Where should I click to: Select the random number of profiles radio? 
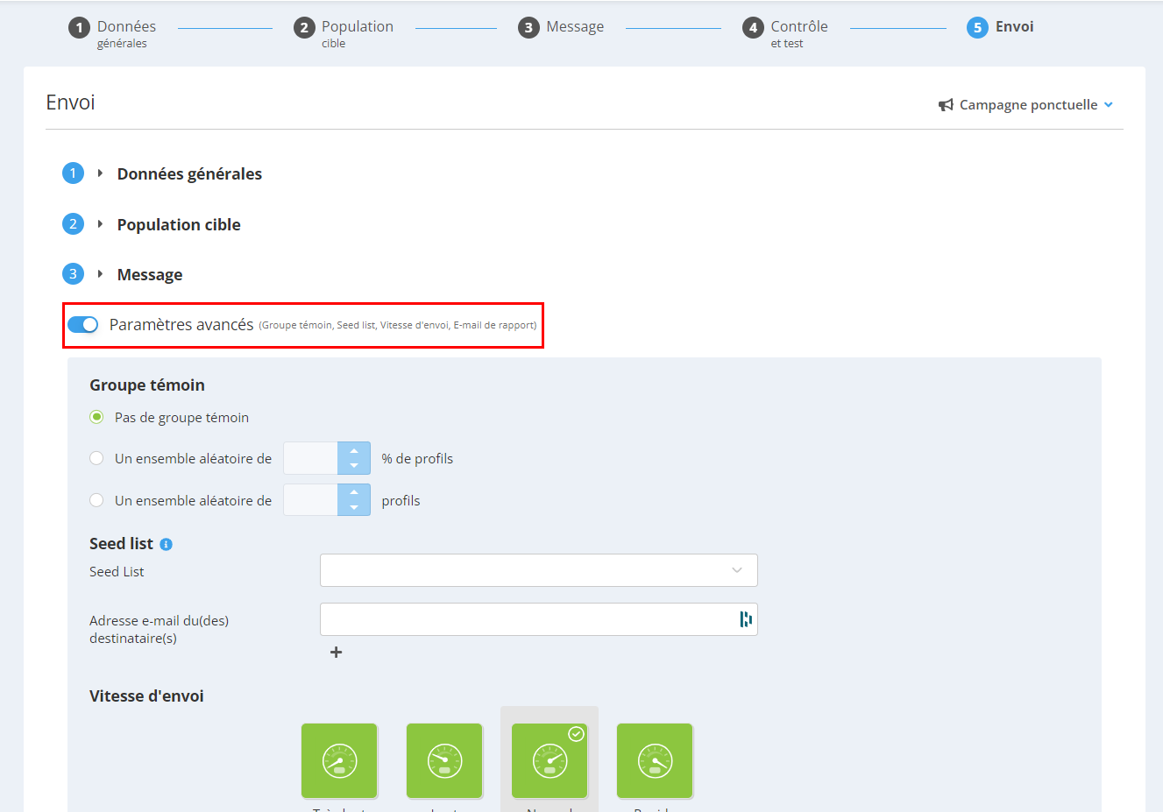pos(96,500)
